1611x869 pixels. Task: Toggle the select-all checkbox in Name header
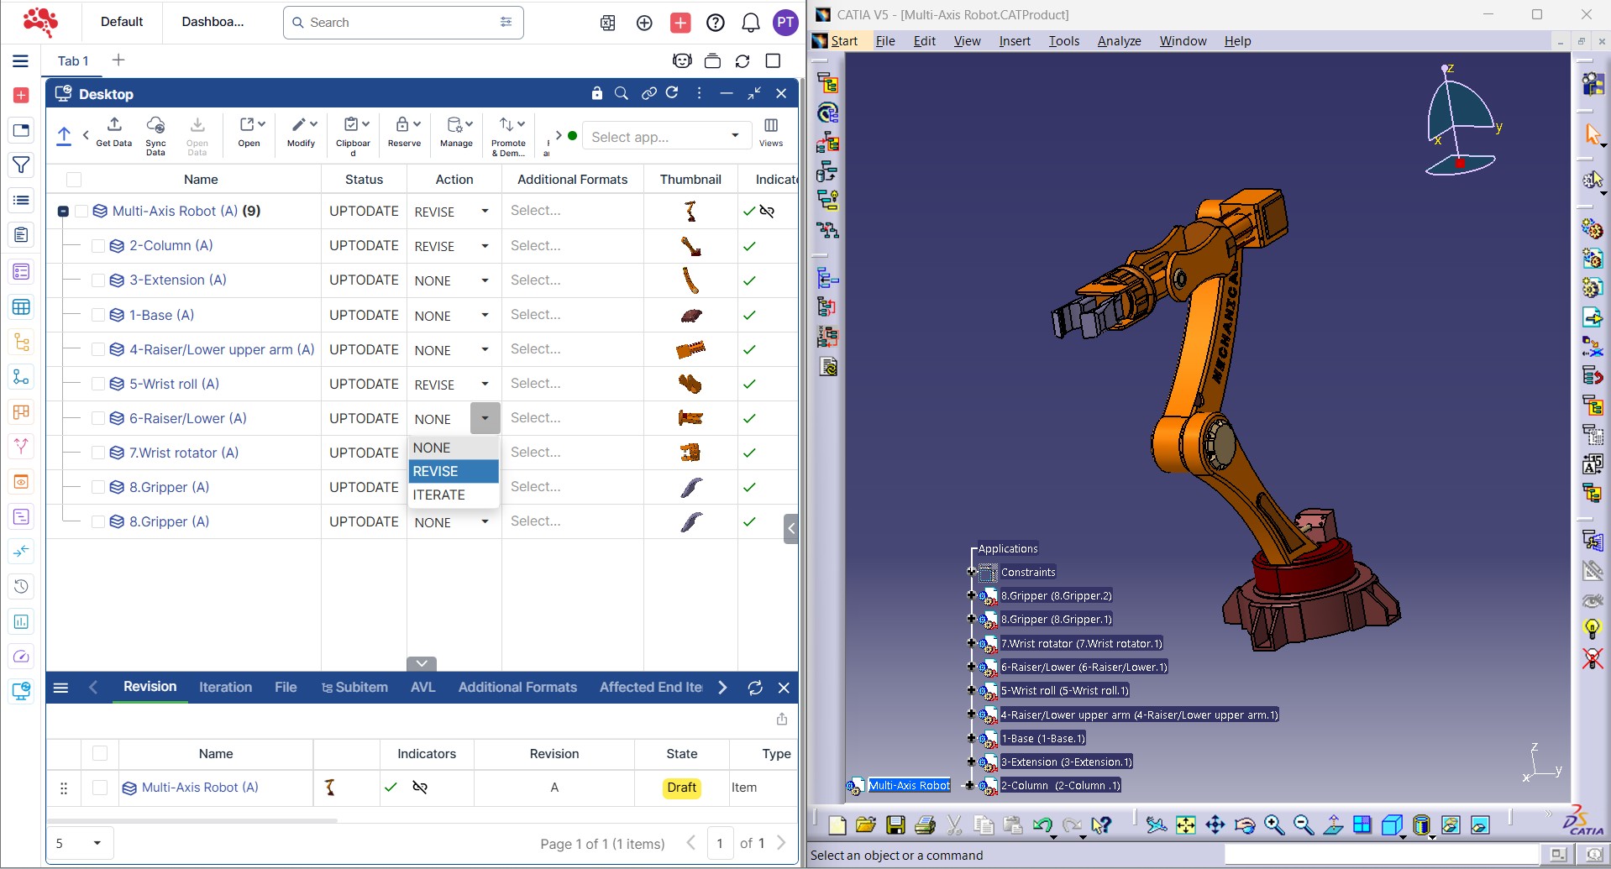pyautogui.click(x=74, y=180)
